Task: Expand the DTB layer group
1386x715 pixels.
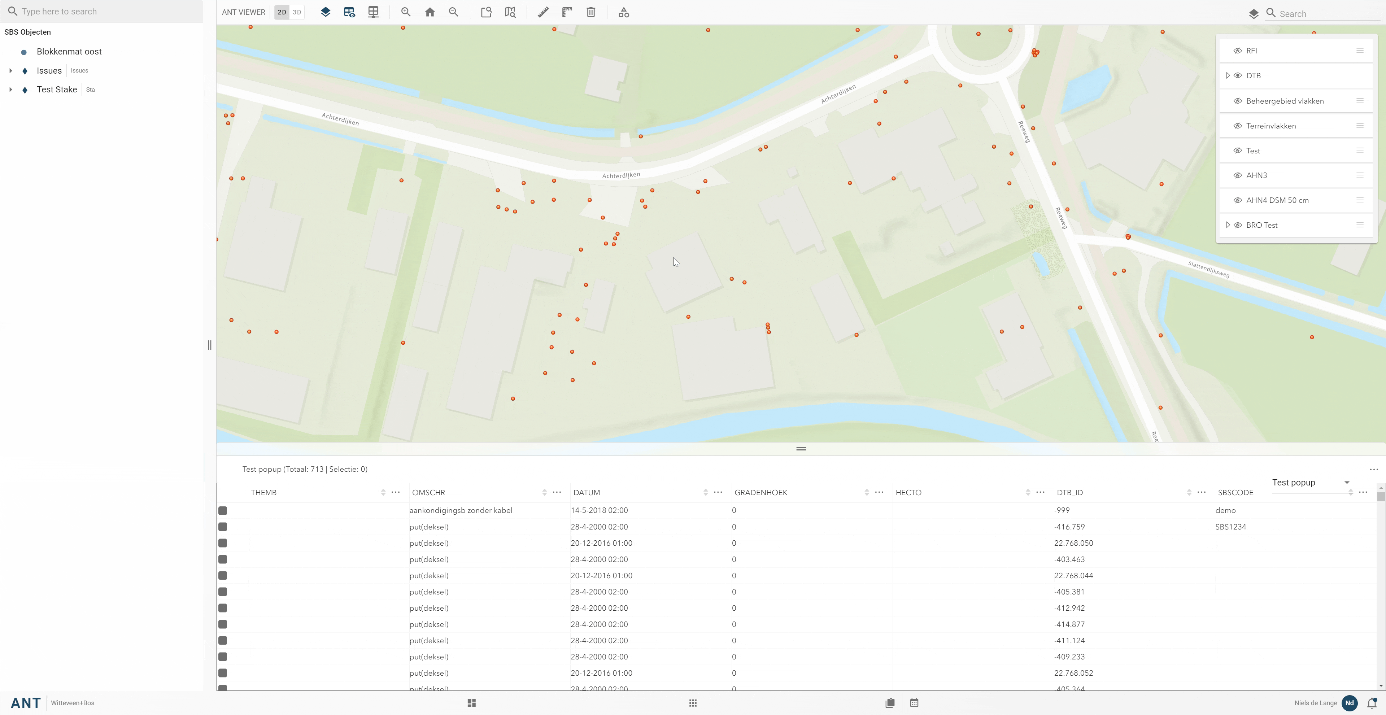Action: coord(1227,75)
